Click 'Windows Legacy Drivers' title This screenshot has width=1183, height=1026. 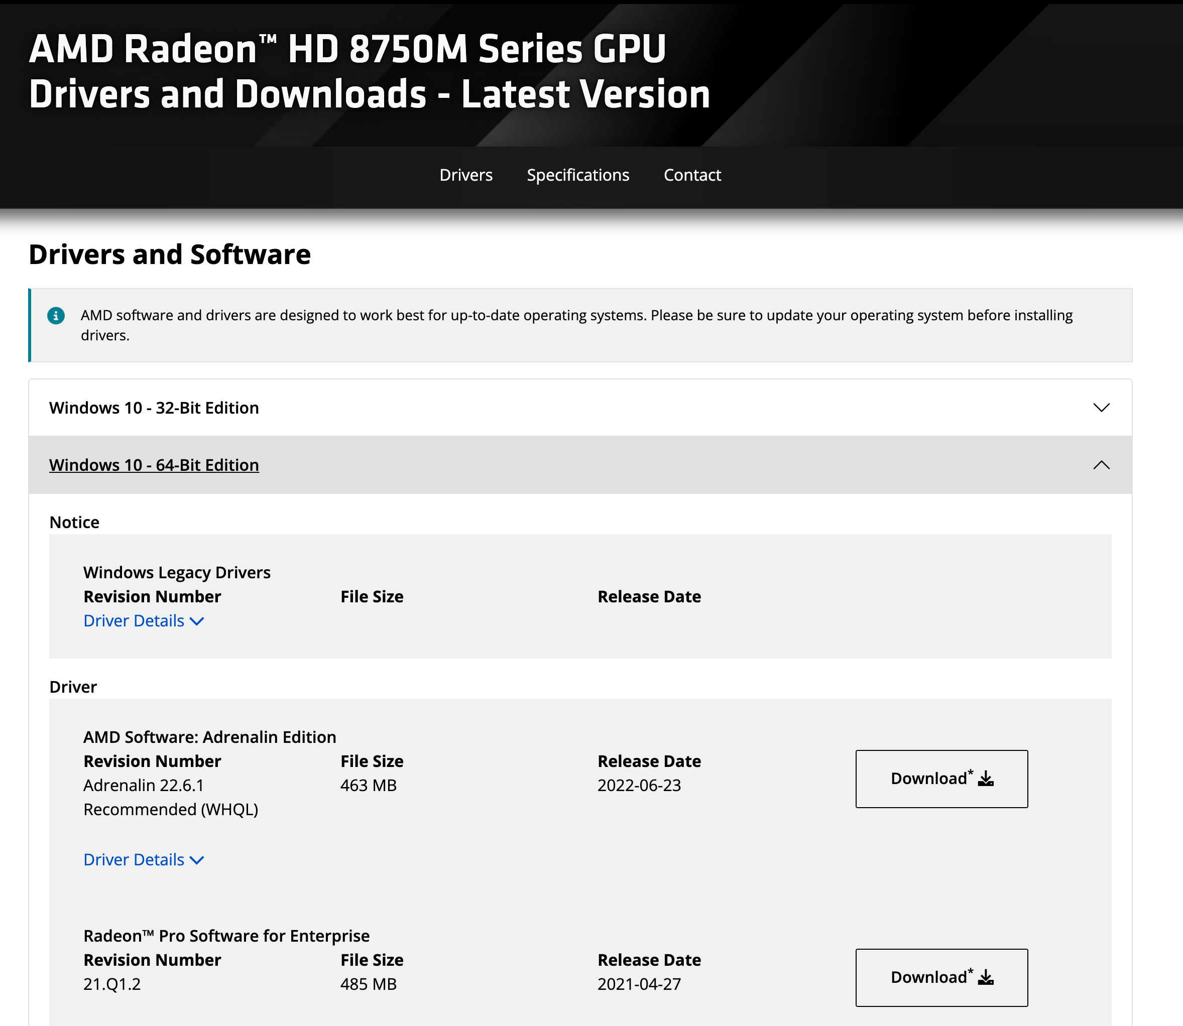(177, 573)
